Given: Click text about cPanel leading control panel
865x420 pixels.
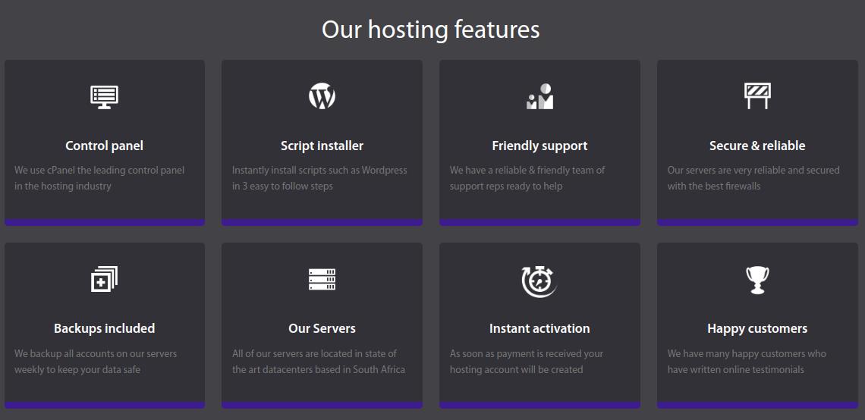Looking at the screenshot, I should point(99,178).
